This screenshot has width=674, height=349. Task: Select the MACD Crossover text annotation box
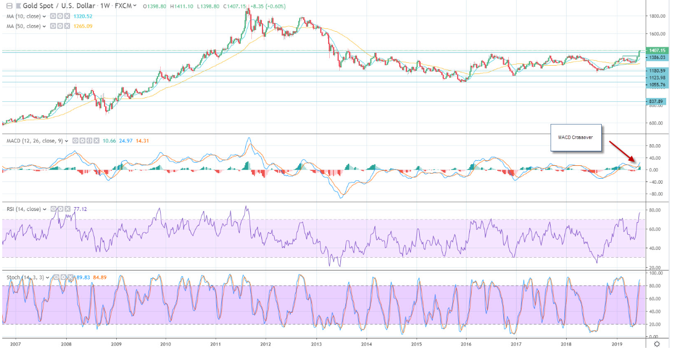pos(576,137)
